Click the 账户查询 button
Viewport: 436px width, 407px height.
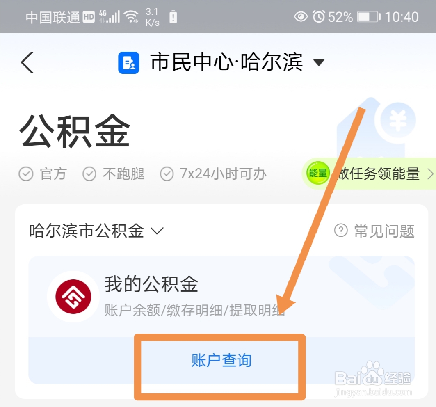click(221, 360)
